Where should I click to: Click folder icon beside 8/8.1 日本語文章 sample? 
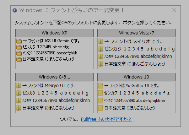[18, 108]
